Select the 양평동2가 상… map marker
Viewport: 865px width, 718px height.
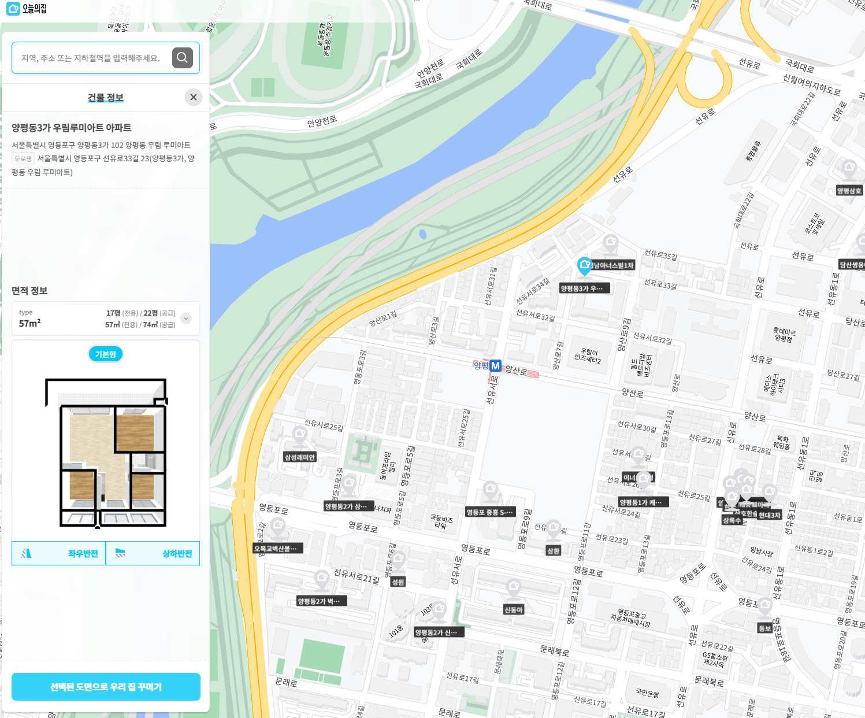tap(349, 483)
